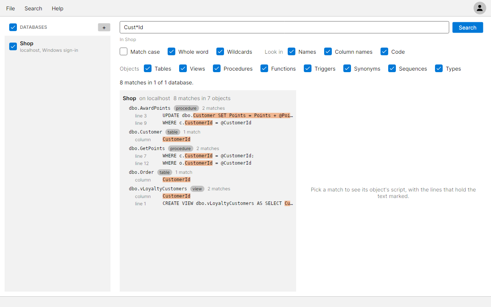Screen dimensions: 491x307
Task: Uncheck the Views object checkbox
Action: click(x=183, y=68)
